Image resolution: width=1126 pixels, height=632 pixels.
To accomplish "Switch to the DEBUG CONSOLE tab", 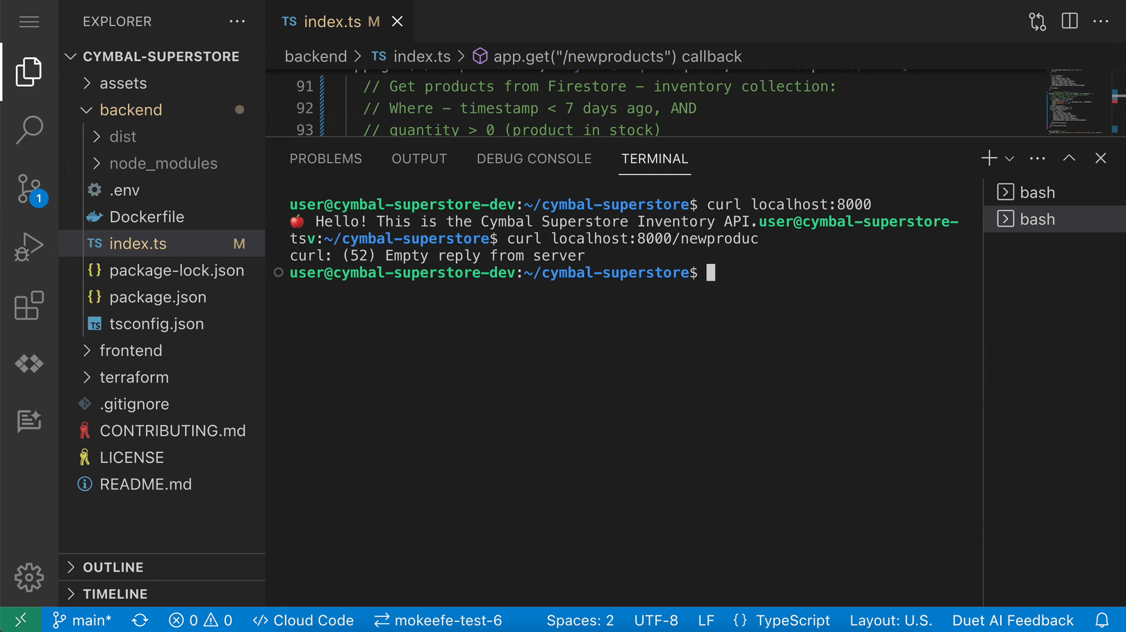I will [x=534, y=159].
